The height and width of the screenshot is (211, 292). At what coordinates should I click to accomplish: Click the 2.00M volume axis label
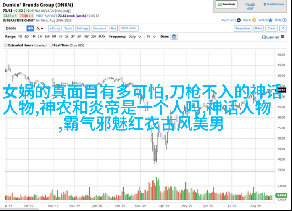(x=282, y=186)
